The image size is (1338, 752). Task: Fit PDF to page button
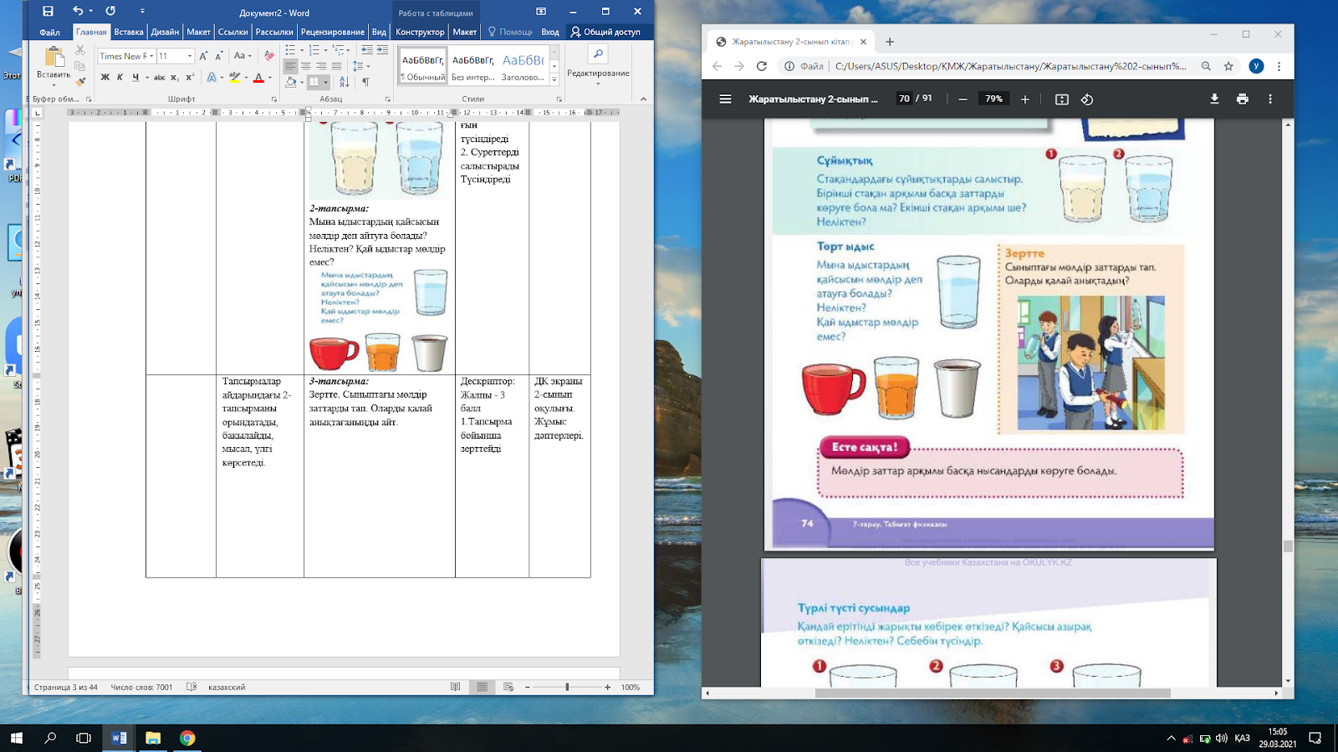pyautogui.click(x=1061, y=99)
